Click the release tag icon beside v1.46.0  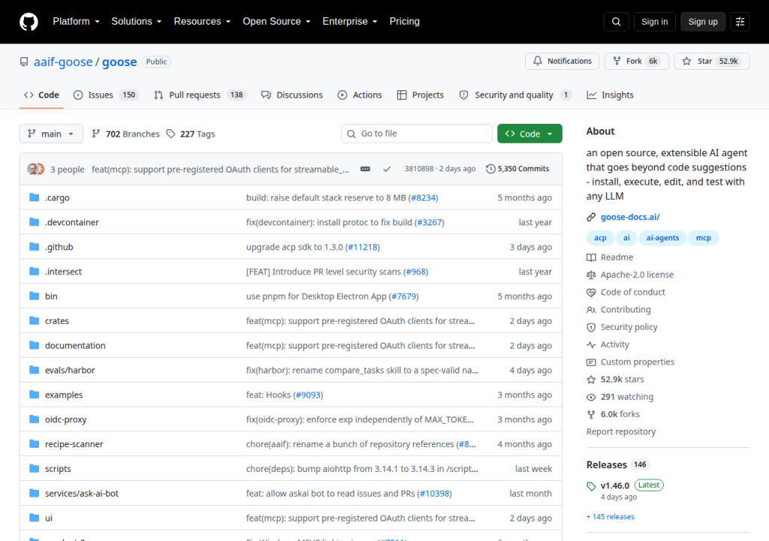(x=591, y=486)
